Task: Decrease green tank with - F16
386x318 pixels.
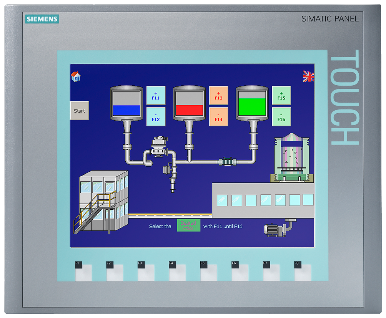Action: click(x=281, y=117)
